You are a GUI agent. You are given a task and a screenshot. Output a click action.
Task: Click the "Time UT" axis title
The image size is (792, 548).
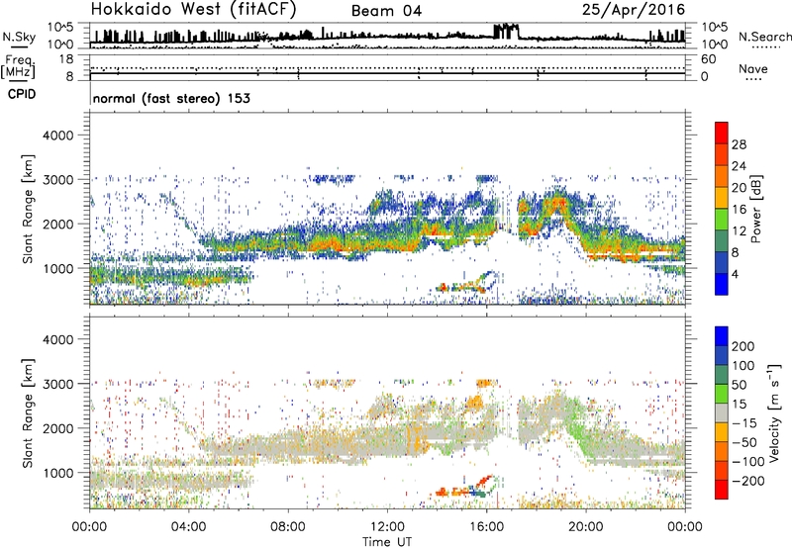point(387,541)
